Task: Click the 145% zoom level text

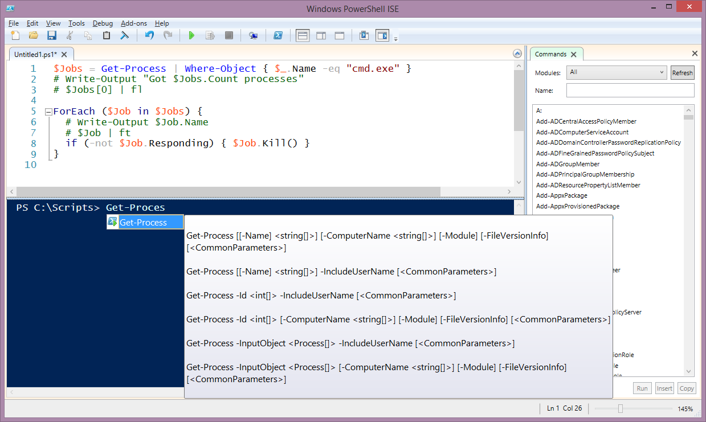Action: coord(685,409)
